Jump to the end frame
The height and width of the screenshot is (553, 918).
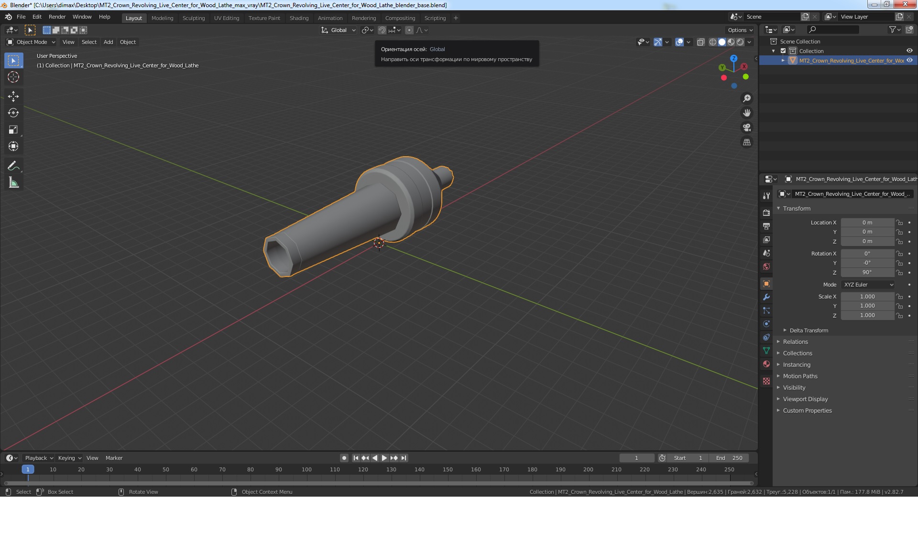(x=404, y=458)
